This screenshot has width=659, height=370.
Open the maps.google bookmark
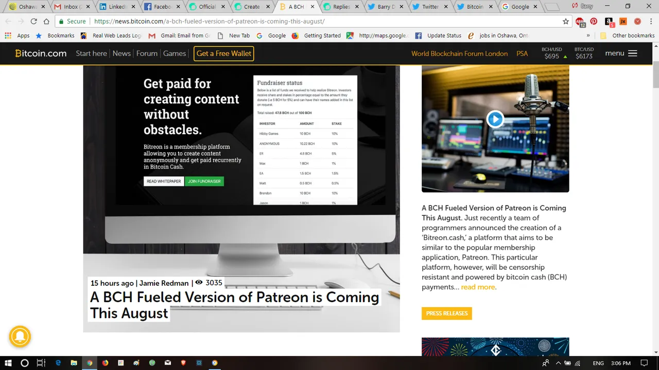coord(378,35)
